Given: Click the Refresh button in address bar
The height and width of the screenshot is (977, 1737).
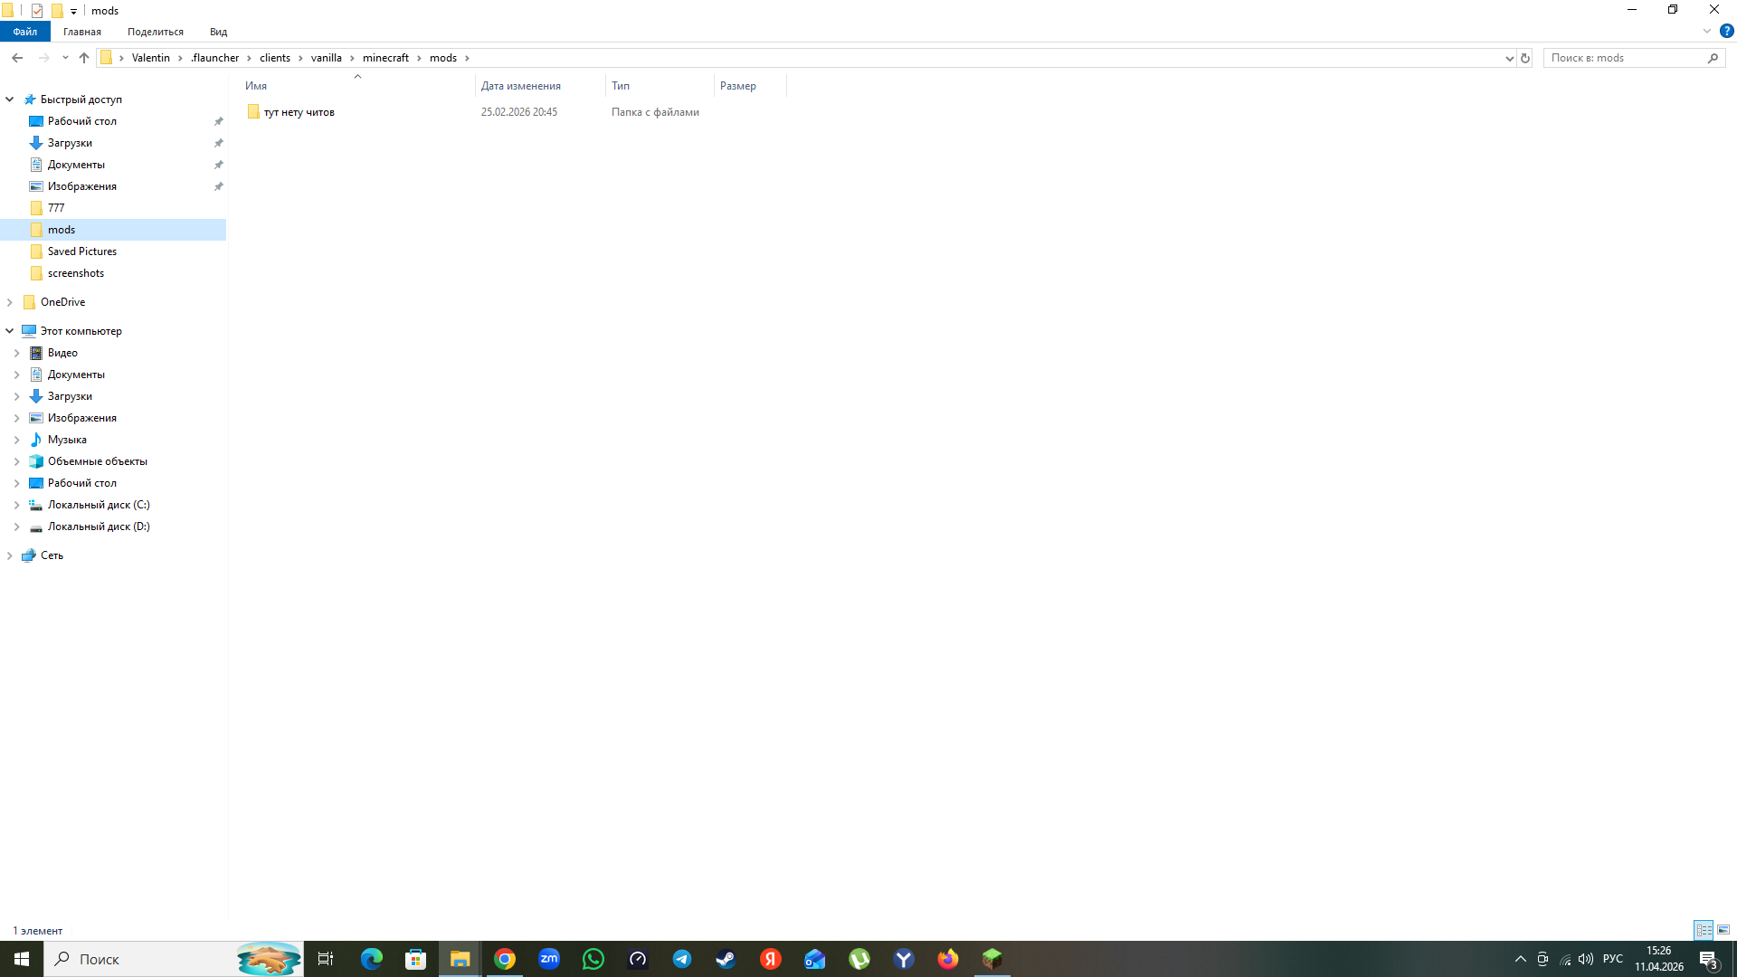Looking at the screenshot, I should pos(1525,58).
